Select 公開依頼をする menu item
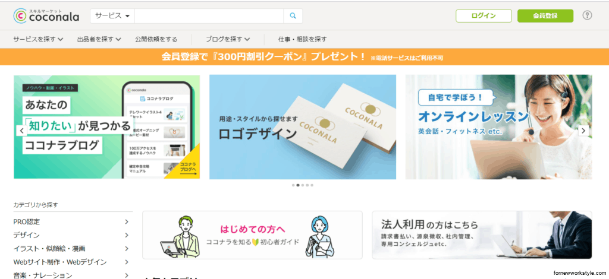Viewport: 609px width, 279px height. coord(156,39)
